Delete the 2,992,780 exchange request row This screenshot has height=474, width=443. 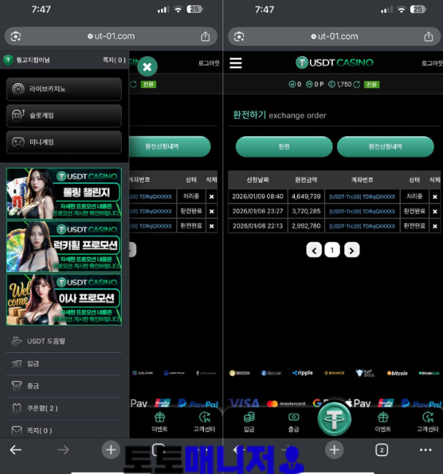[x=434, y=226]
